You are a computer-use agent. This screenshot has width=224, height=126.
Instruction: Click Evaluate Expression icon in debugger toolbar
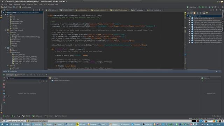(47, 75)
